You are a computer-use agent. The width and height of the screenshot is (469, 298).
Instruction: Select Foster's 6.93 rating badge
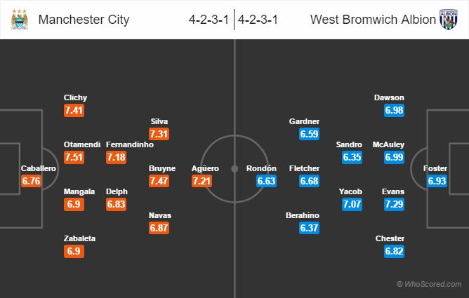(x=437, y=182)
